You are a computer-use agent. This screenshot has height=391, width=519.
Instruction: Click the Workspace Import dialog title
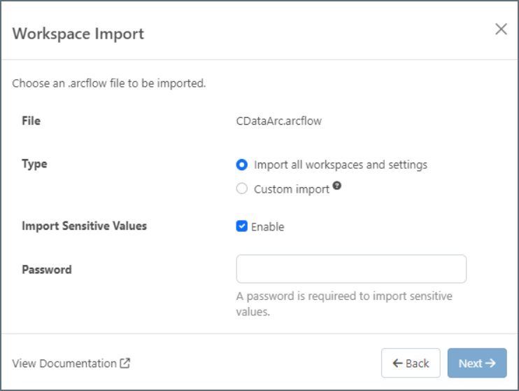(78, 34)
